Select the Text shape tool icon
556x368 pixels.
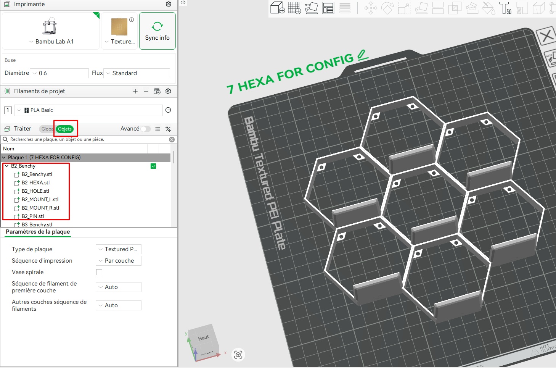tap(505, 8)
